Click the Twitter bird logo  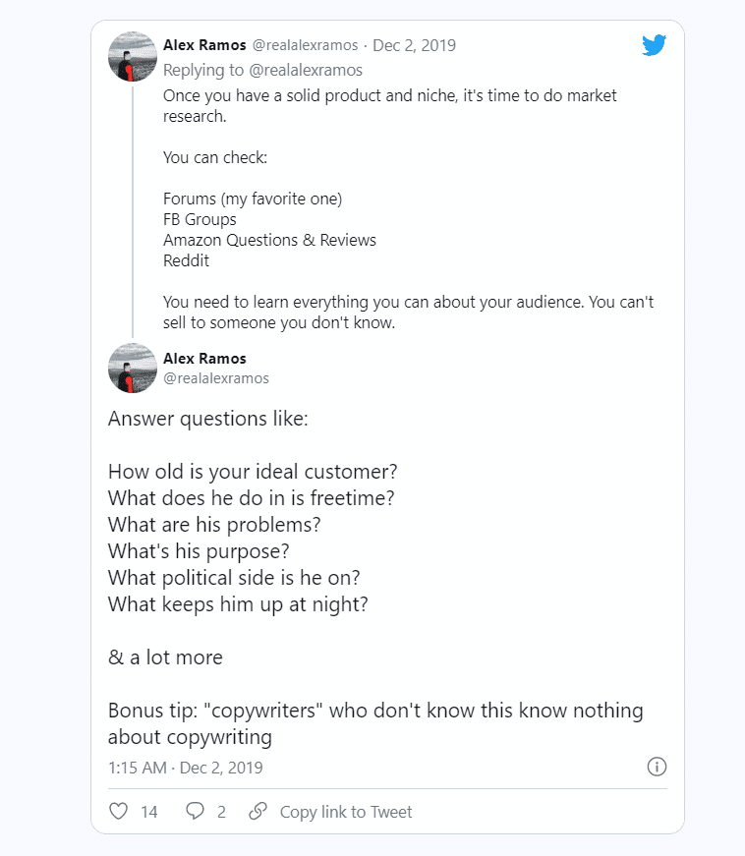tap(654, 45)
